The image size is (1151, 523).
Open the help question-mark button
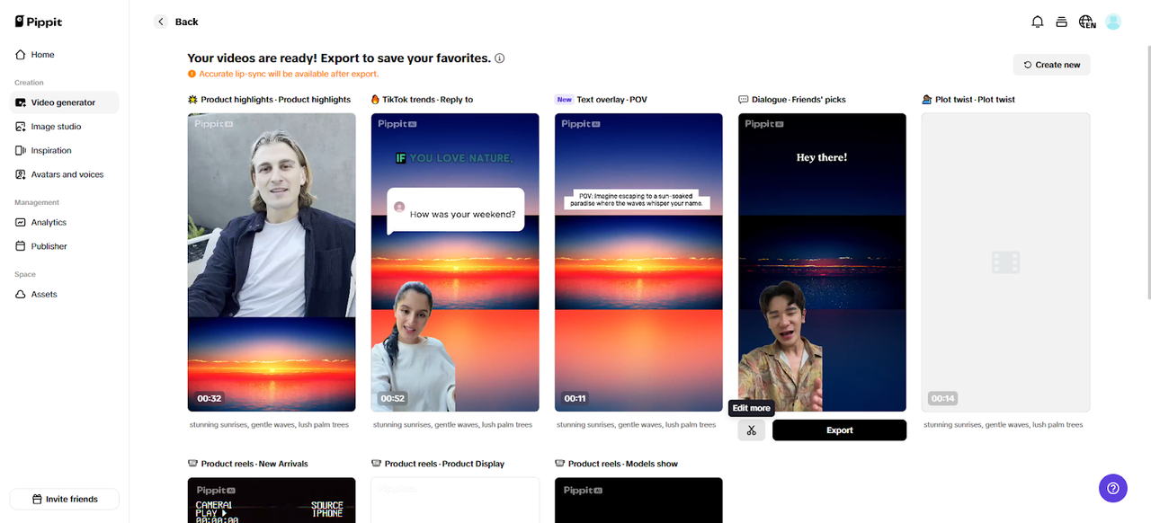pos(1112,488)
